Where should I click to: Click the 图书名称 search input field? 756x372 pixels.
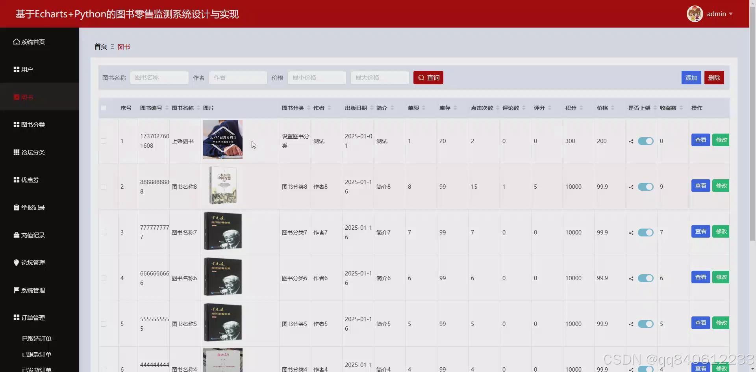(159, 78)
